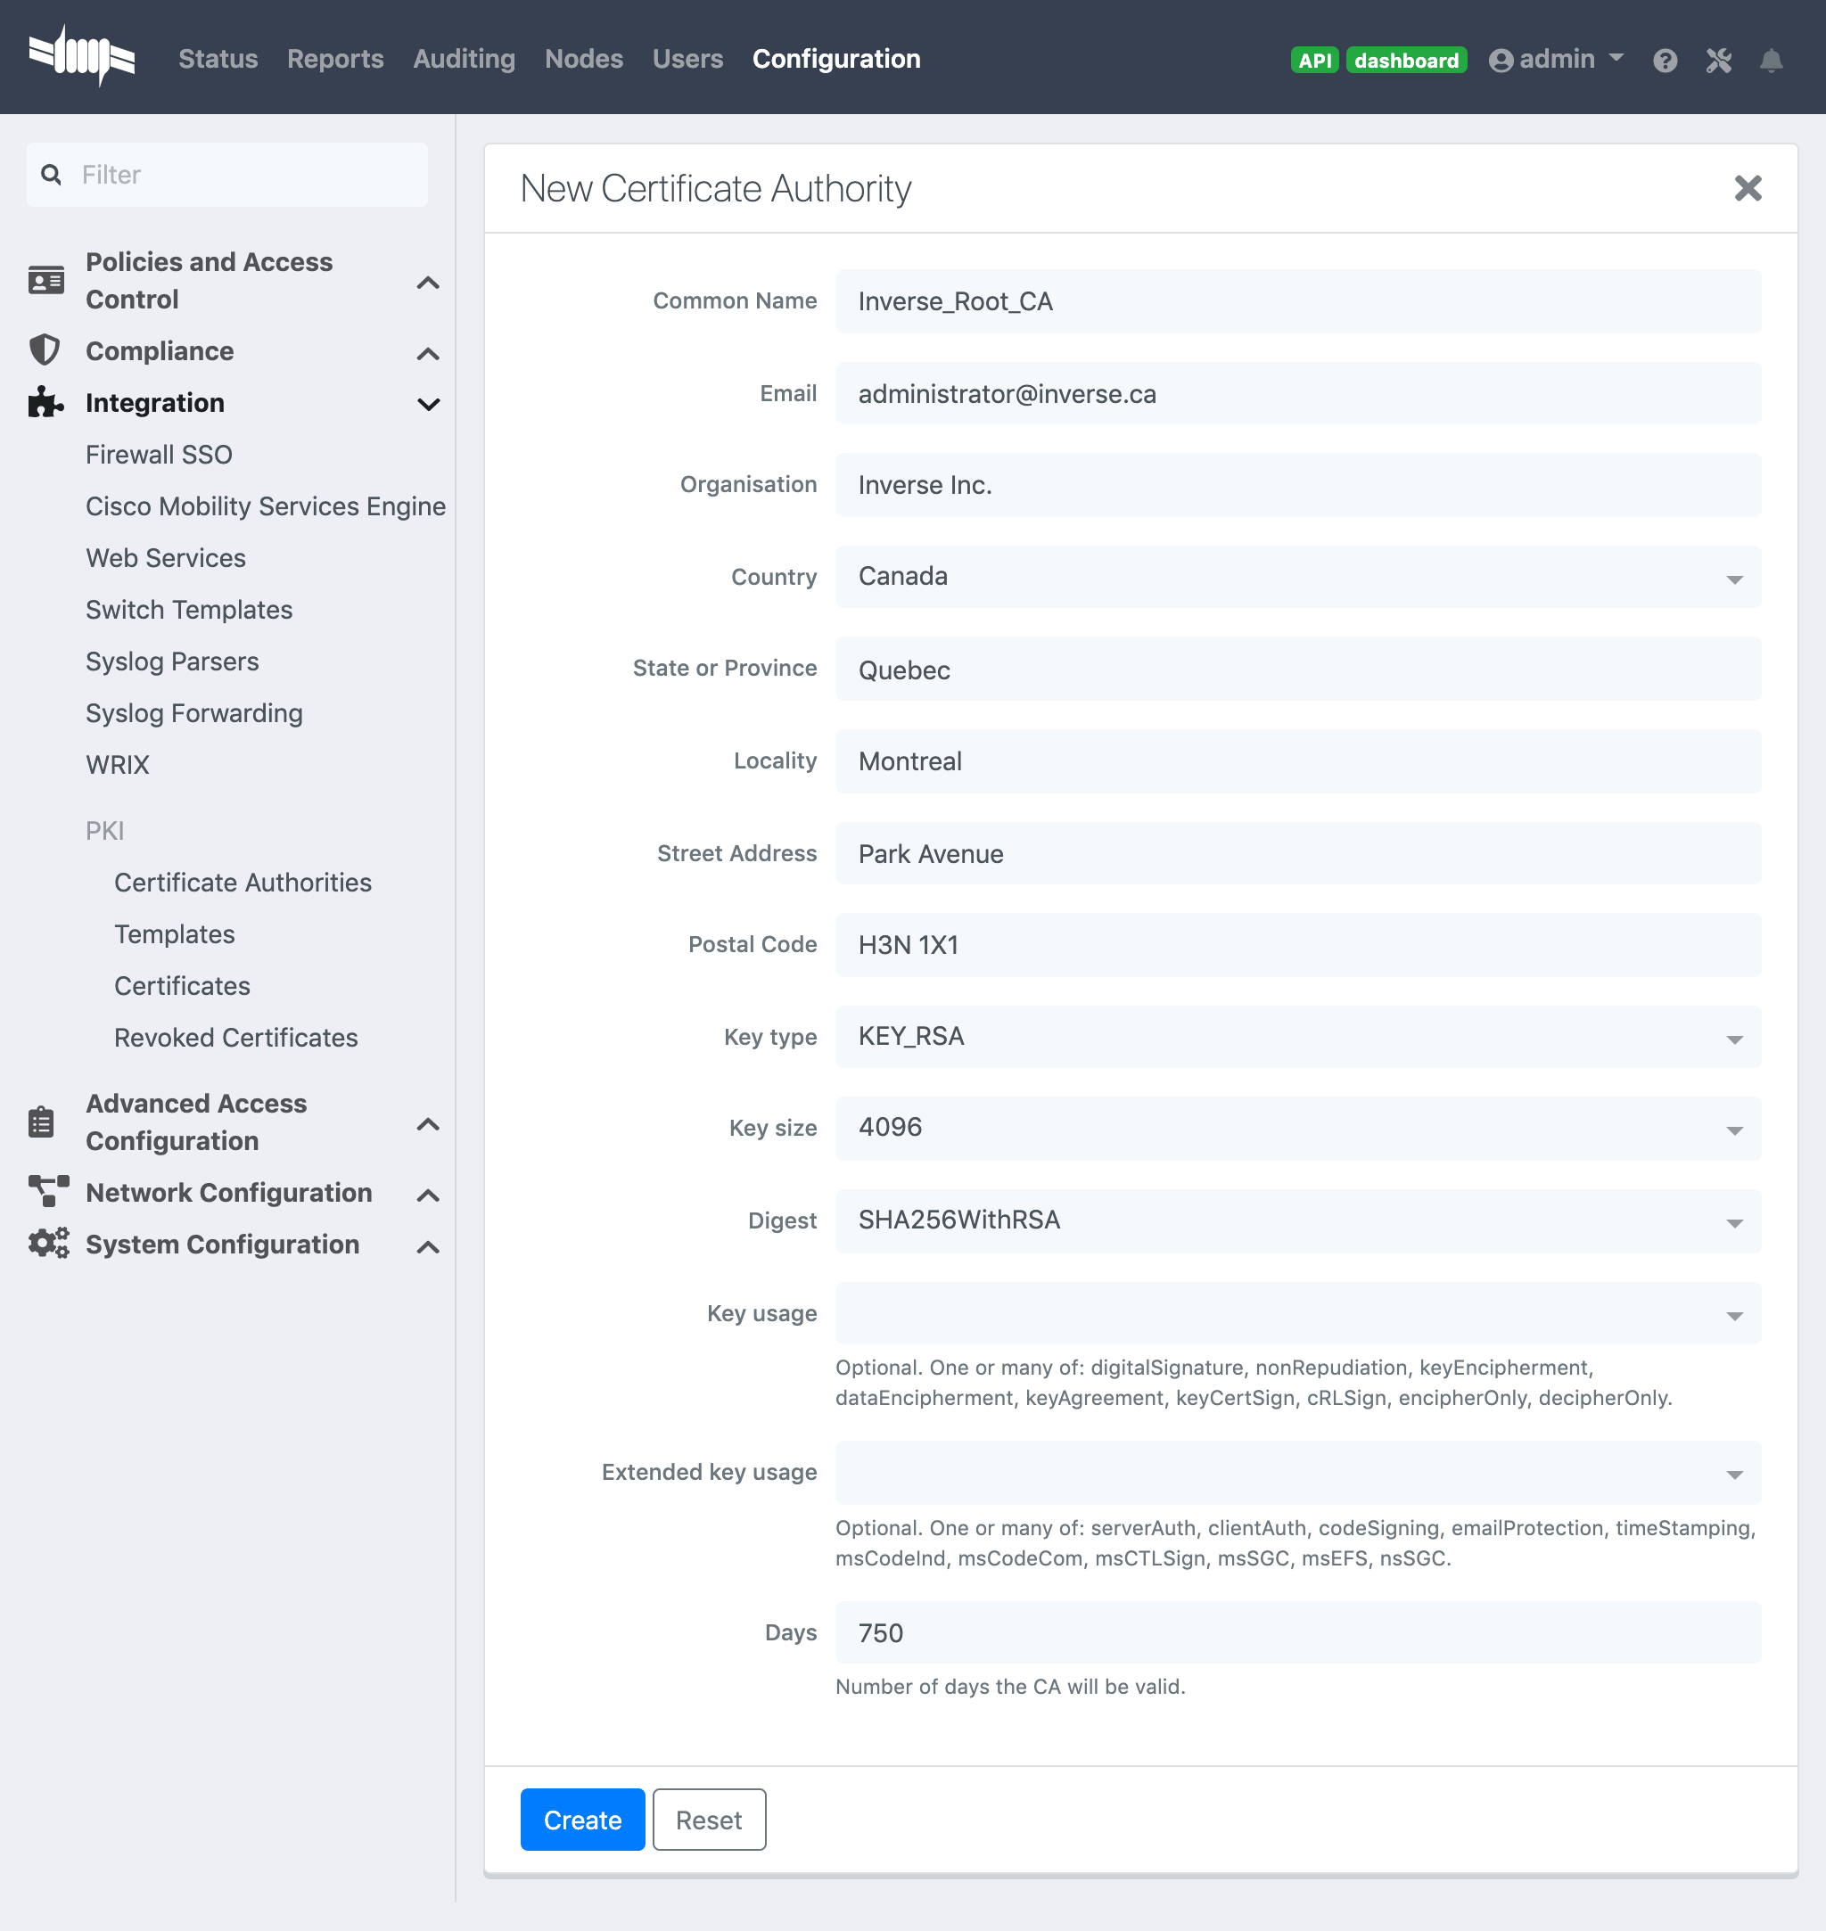1826x1931 pixels.
Task: Open the Digest SHA256WithRSA dropdown
Action: pos(1297,1220)
